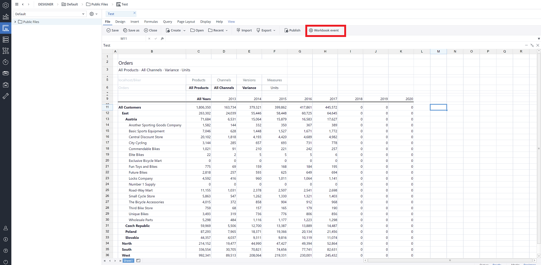Click the Workbook event gear button

click(324, 30)
